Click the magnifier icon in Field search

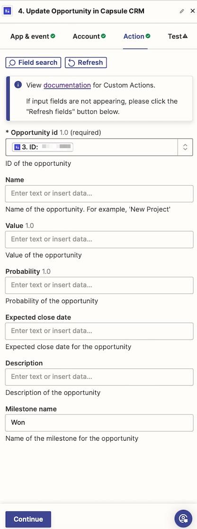[12, 63]
